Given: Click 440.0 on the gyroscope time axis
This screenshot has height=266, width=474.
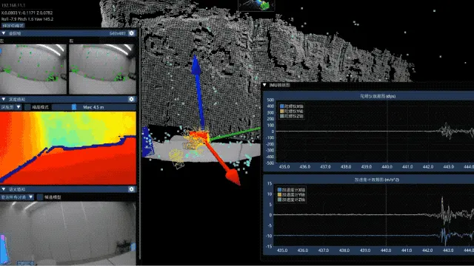Looking at the screenshot, I should pos(387,166).
